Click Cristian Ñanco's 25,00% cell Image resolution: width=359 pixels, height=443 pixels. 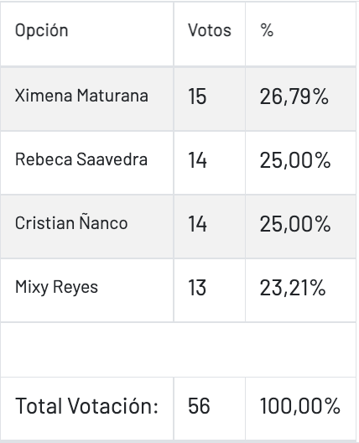[300, 227]
